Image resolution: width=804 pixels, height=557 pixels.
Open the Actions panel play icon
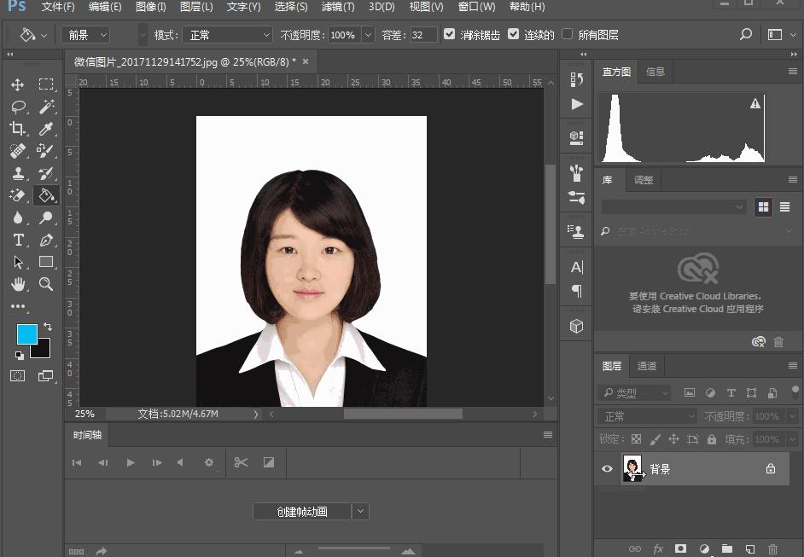[x=575, y=104]
